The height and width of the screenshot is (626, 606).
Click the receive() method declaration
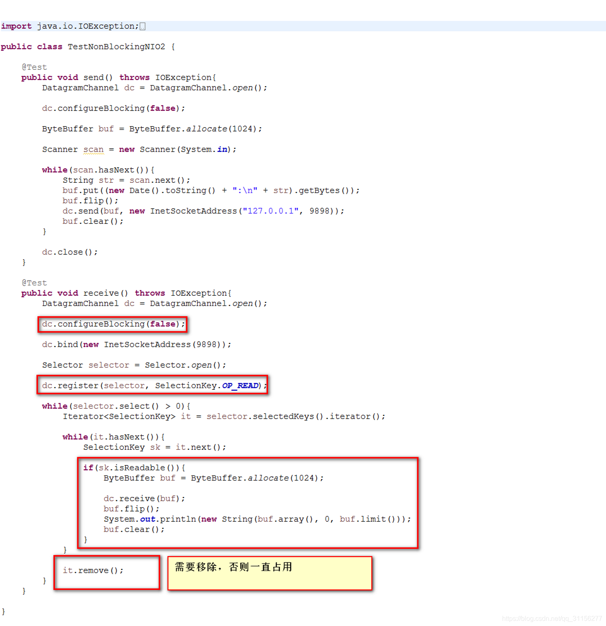[x=127, y=293]
